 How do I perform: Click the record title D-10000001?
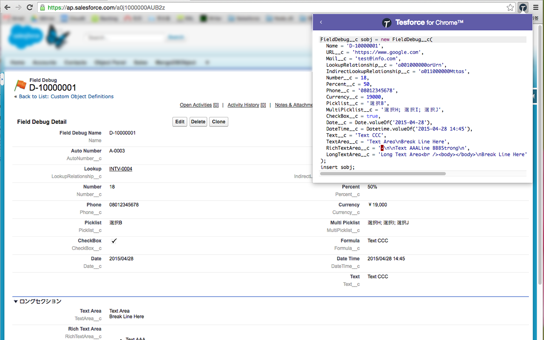[x=53, y=88]
